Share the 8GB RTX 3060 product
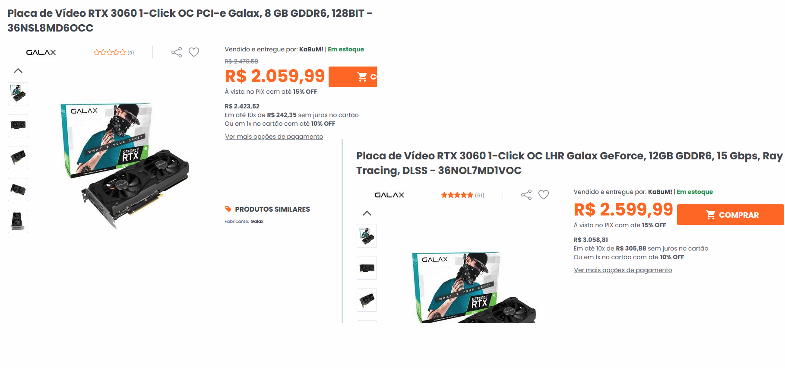The image size is (785, 368). click(x=177, y=52)
